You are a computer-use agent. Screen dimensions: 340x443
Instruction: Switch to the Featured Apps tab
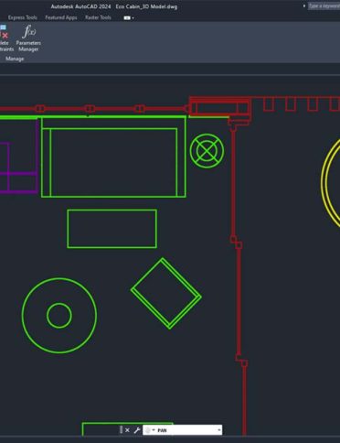click(61, 17)
